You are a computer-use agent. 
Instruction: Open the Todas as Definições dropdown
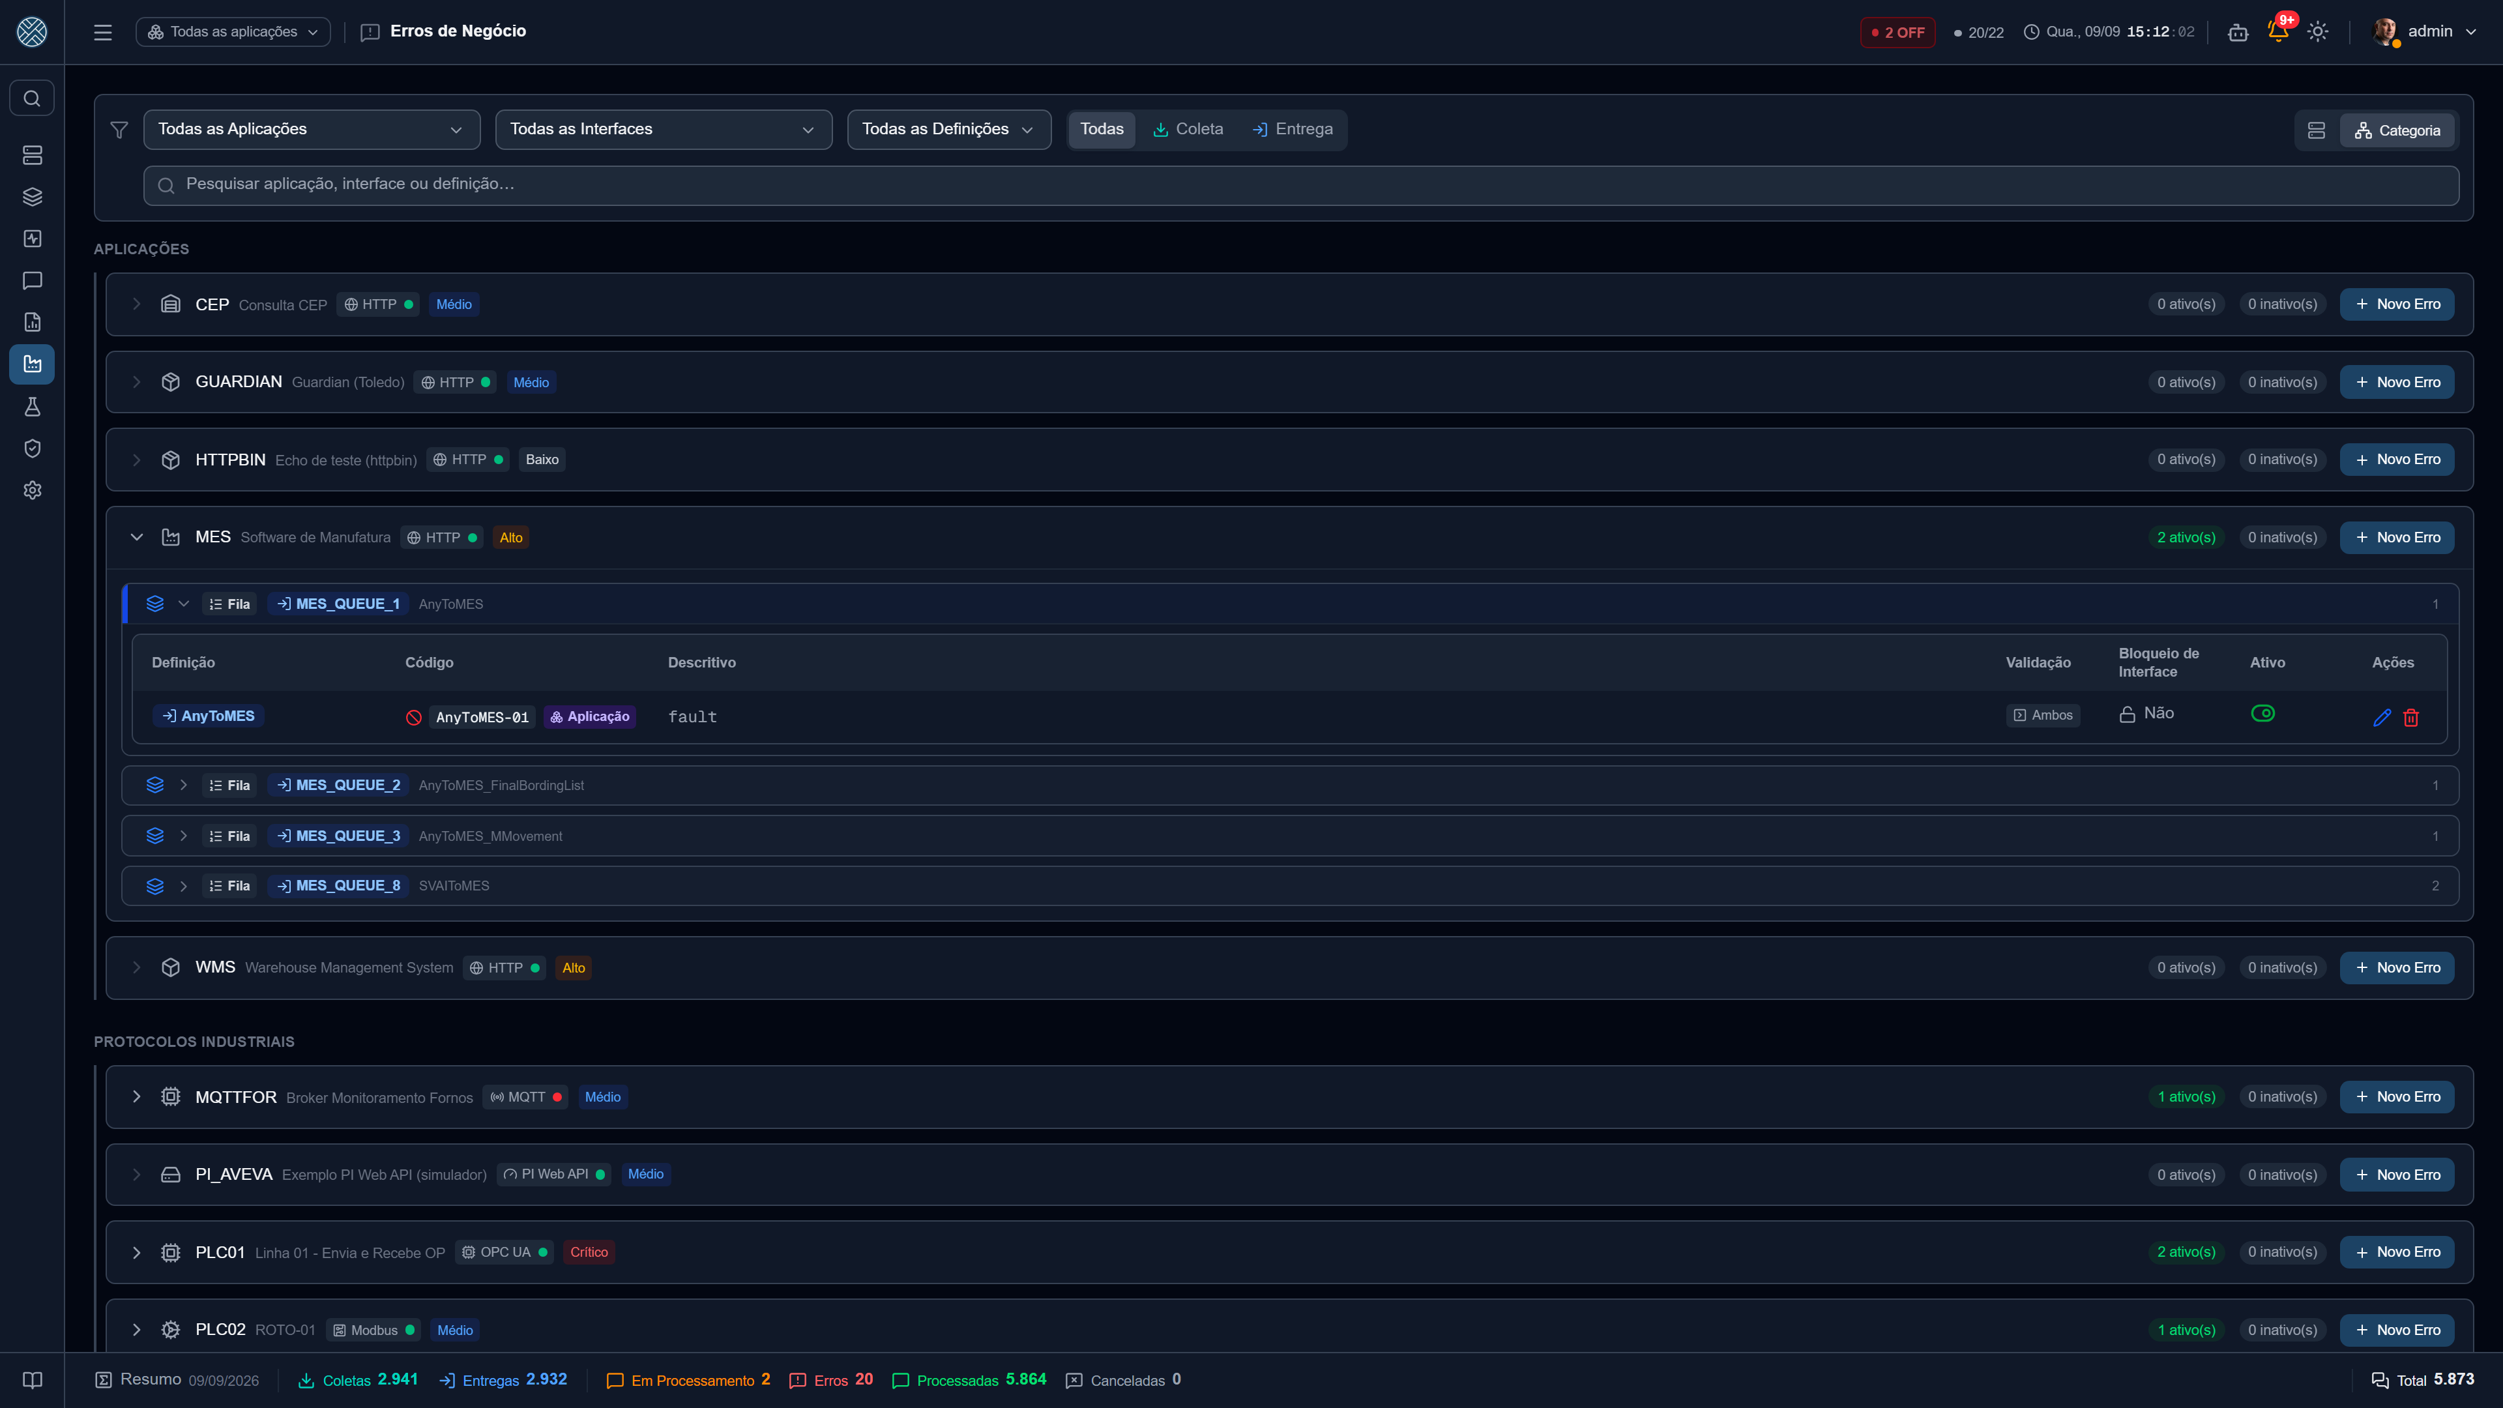tap(948, 129)
